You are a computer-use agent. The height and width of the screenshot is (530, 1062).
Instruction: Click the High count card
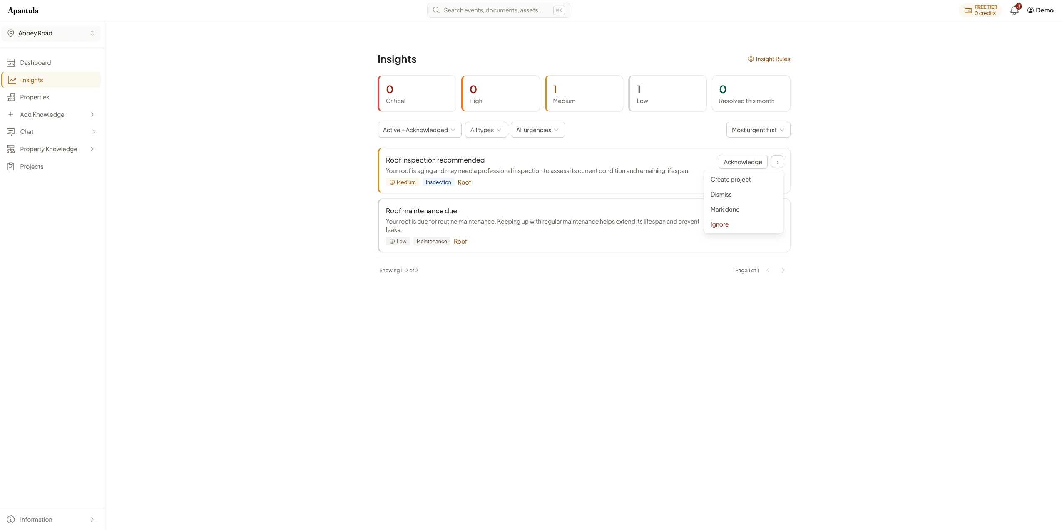[x=500, y=94]
